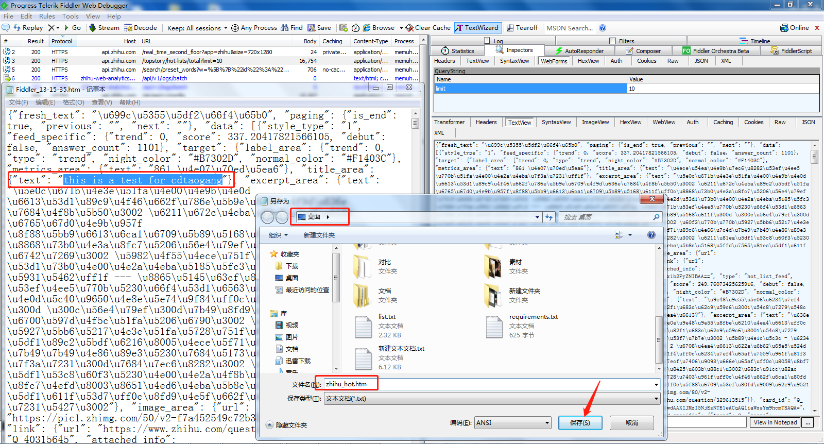Click the Save (保存) button in dialog
The height and width of the screenshot is (444, 824).
pyautogui.click(x=580, y=423)
